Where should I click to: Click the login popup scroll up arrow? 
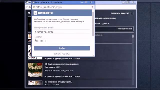coord(93,11)
